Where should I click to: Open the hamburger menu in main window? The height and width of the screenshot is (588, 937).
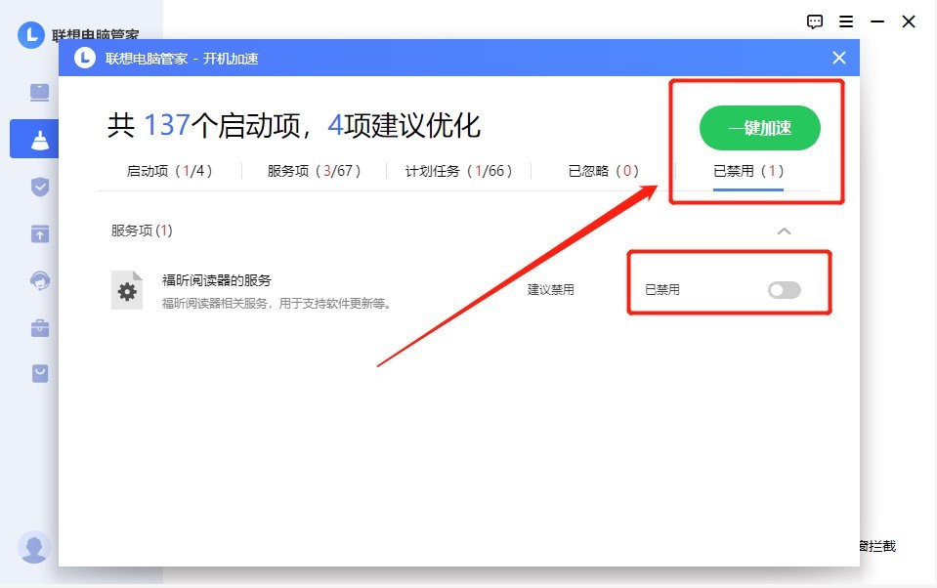tap(846, 22)
